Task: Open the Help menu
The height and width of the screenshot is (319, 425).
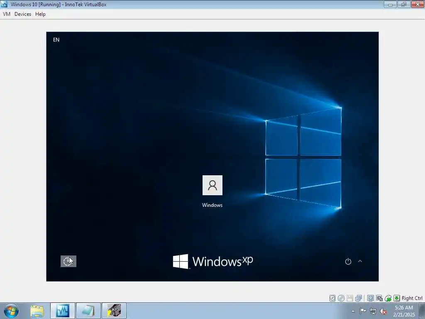Action: [x=40, y=14]
